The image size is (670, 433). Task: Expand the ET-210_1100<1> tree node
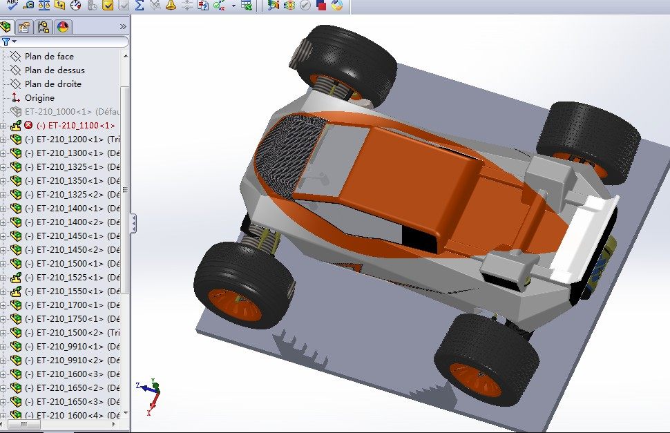pyautogui.click(x=3, y=126)
